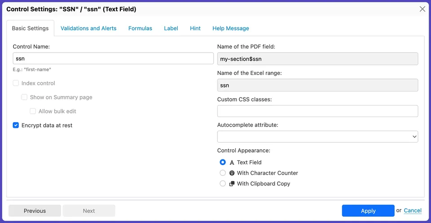Click the Clipboard Copy appearance icon
The image size is (431, 223).
pos(232,184)
